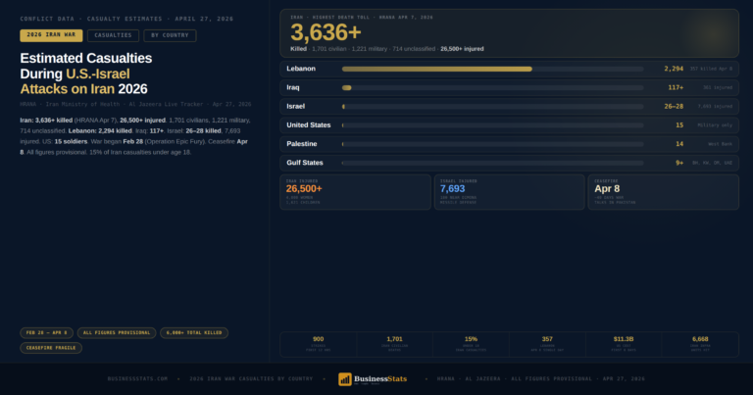
Task: Open the BusinessStats wordmark link in the footer
Action: pos(380,378)
